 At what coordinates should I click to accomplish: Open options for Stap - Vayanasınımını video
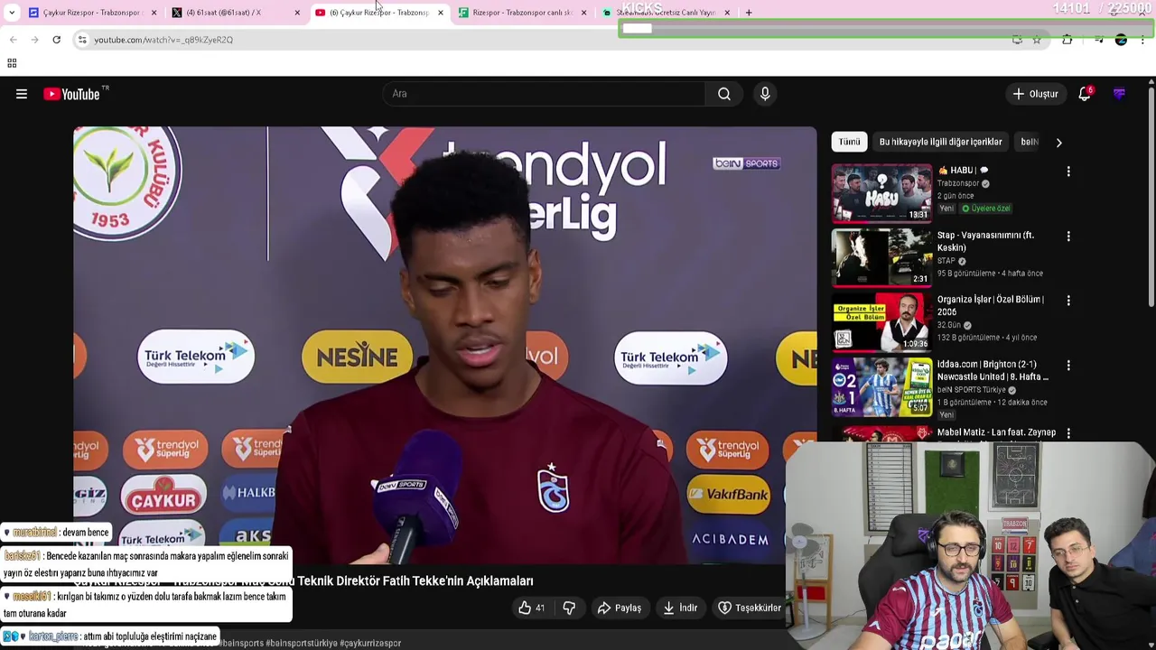click(1068, 237)
